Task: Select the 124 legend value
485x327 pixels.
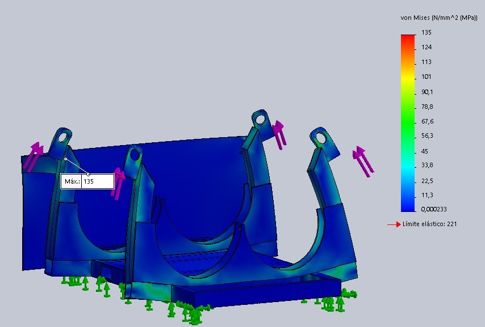Action: click(x=427, y=47)
